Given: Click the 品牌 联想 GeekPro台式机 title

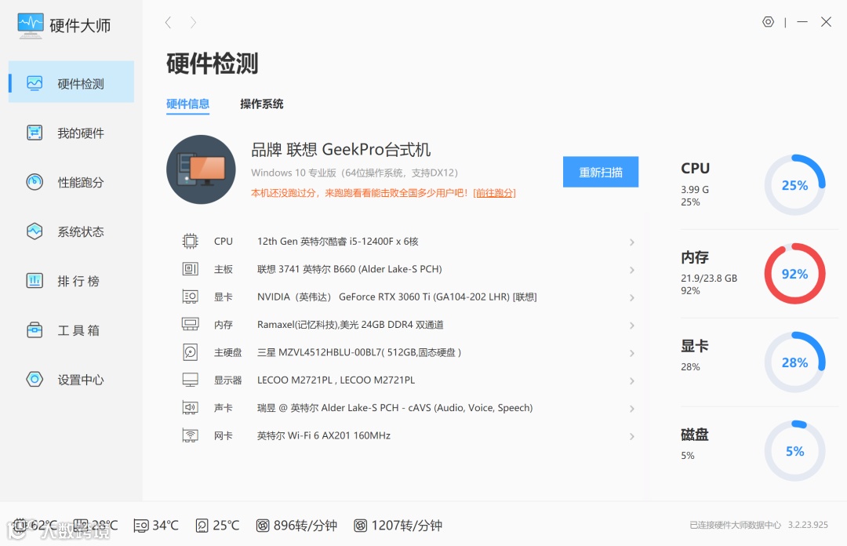Looking at the screenshot, I should (x=341, y=149).
